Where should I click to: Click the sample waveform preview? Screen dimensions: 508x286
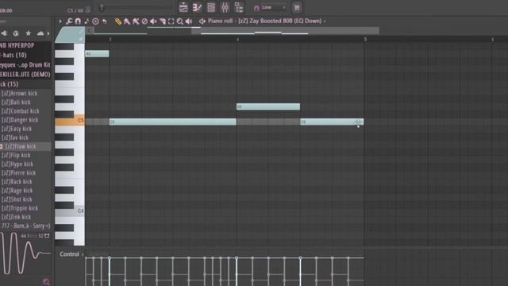(25, 254)
